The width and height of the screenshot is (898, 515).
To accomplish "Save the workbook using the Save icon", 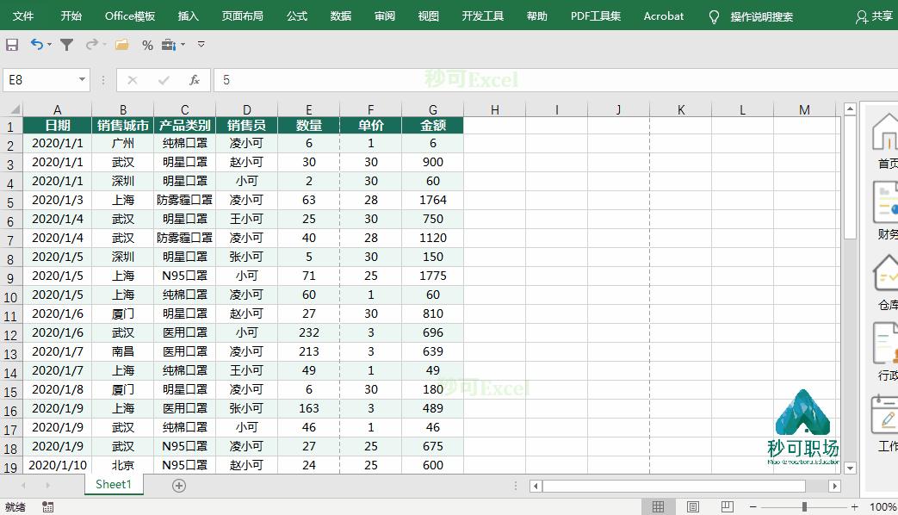I will click(12, 45).
